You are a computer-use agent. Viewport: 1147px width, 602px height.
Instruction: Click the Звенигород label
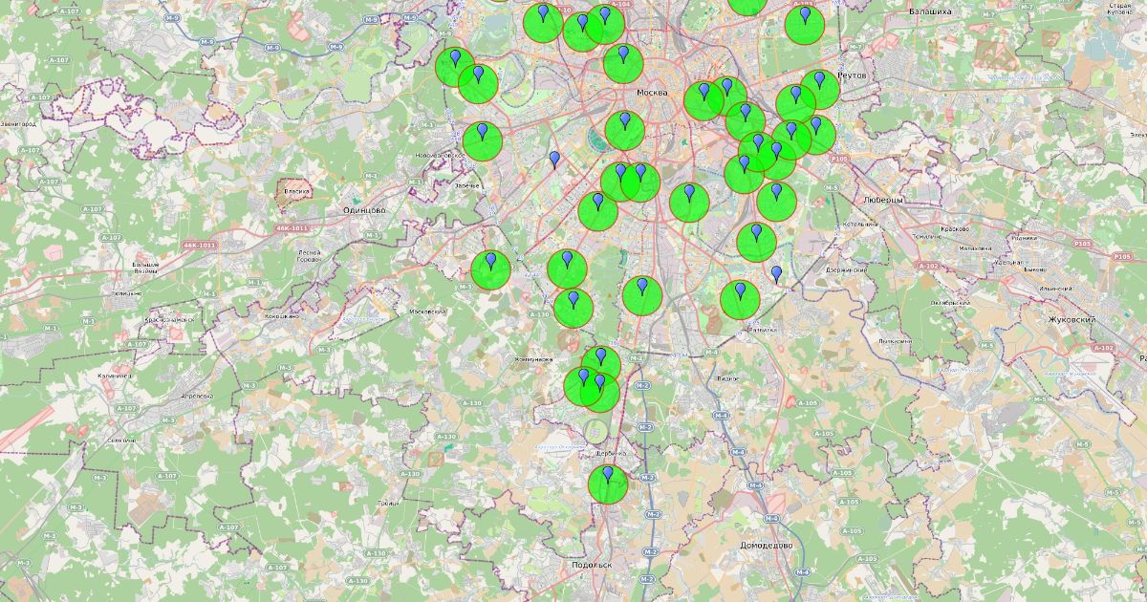tap(18, 124)
